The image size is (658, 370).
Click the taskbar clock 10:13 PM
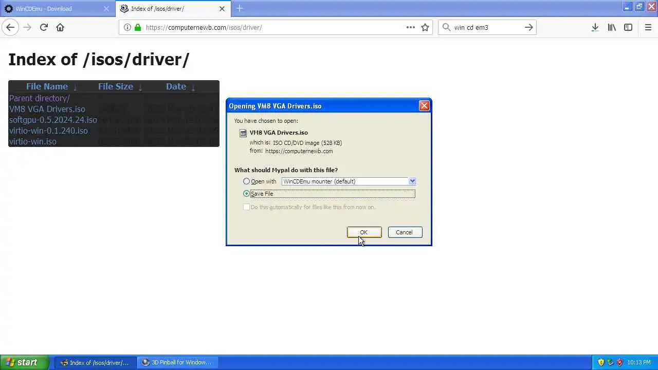click(639, 362)
